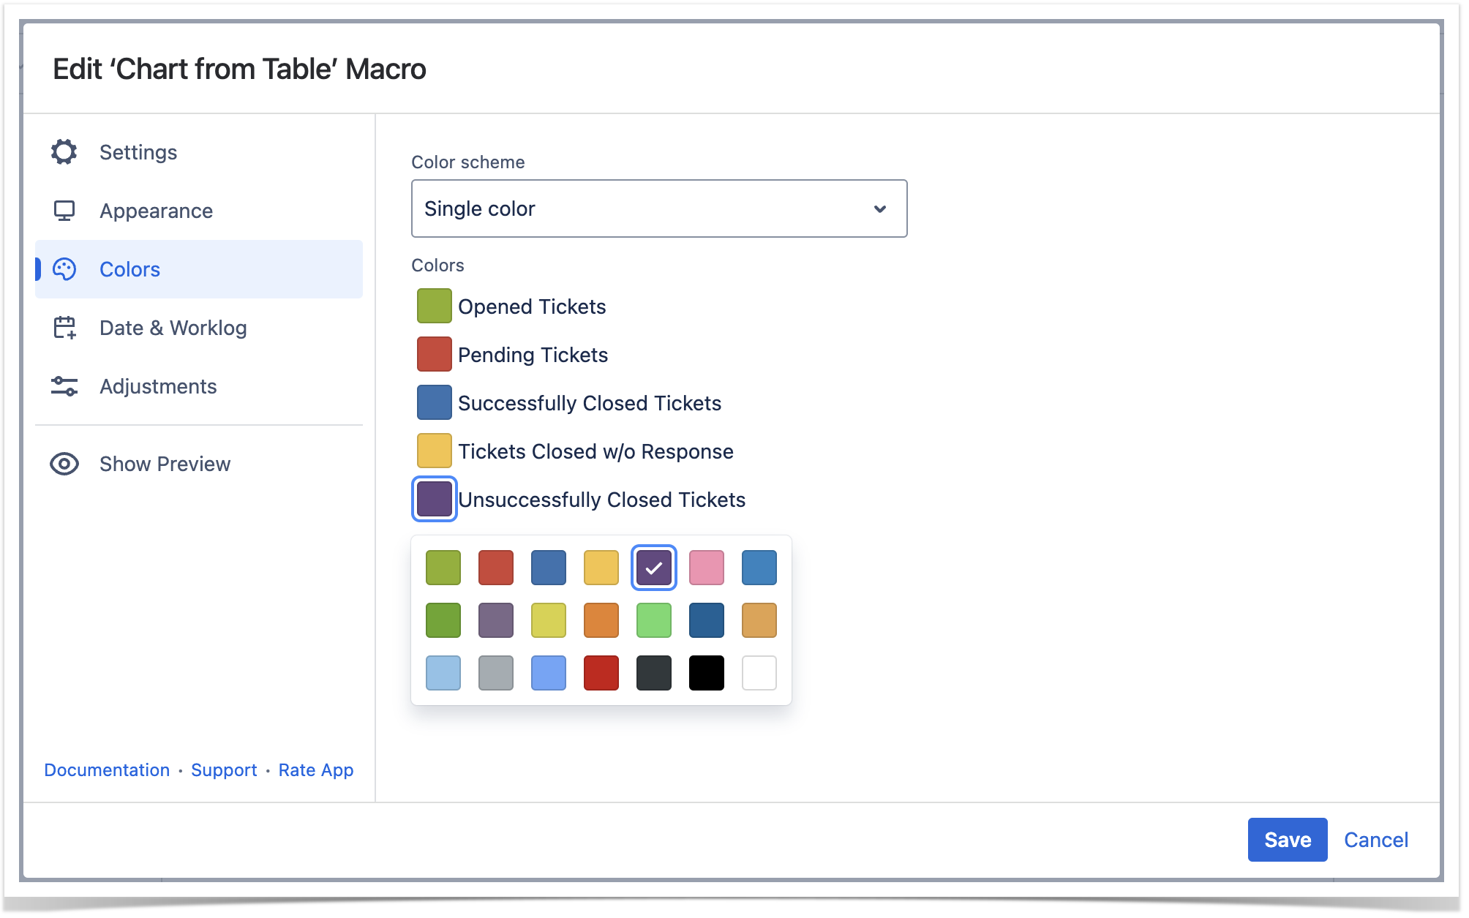Click the Save button
The width and height of the screenshot is (1469, 918).
tap(1287, 840)
